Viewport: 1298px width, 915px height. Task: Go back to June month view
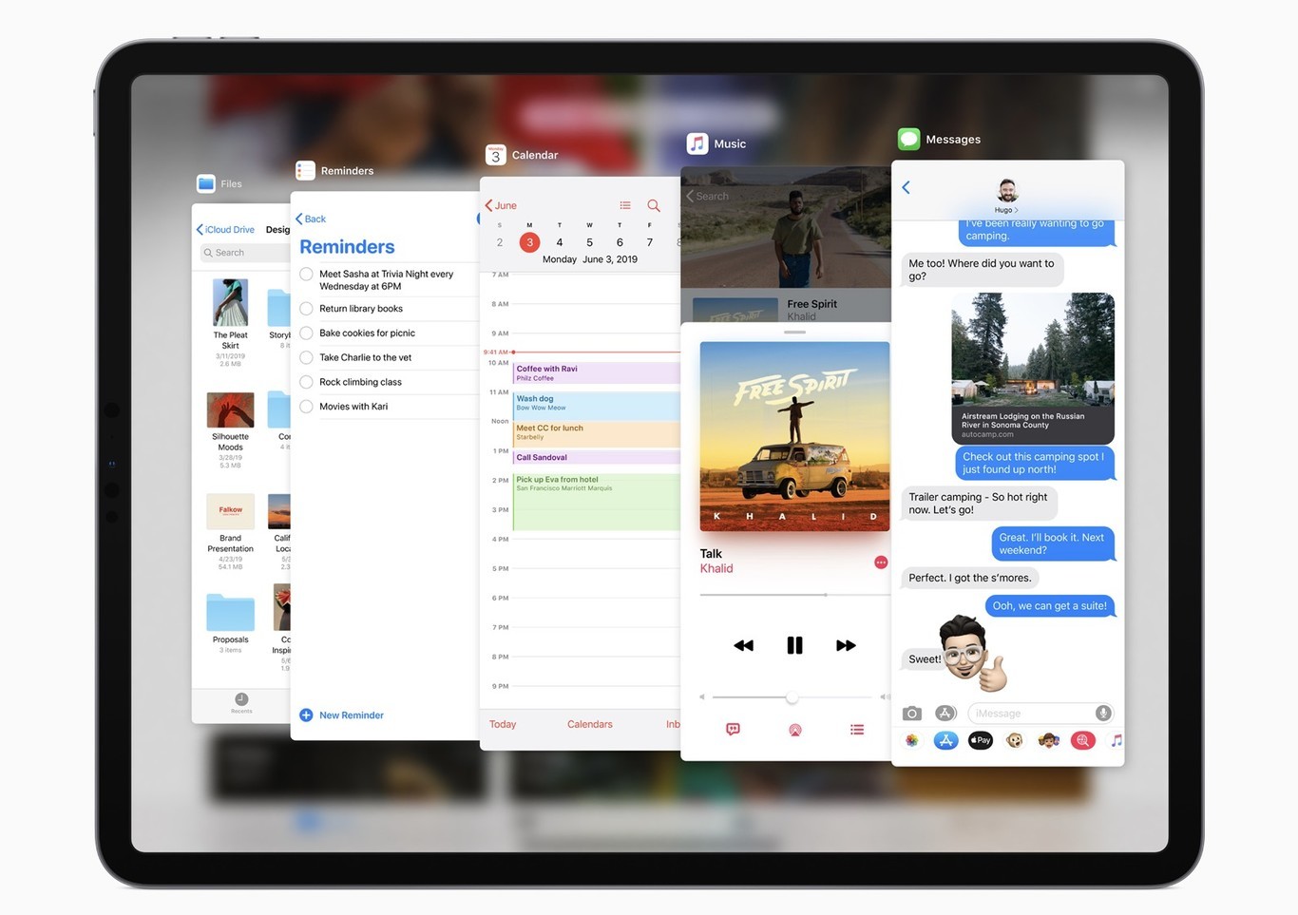(501, 205)
